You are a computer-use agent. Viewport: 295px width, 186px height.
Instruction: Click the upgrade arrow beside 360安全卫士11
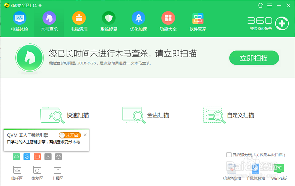(40, 5)
